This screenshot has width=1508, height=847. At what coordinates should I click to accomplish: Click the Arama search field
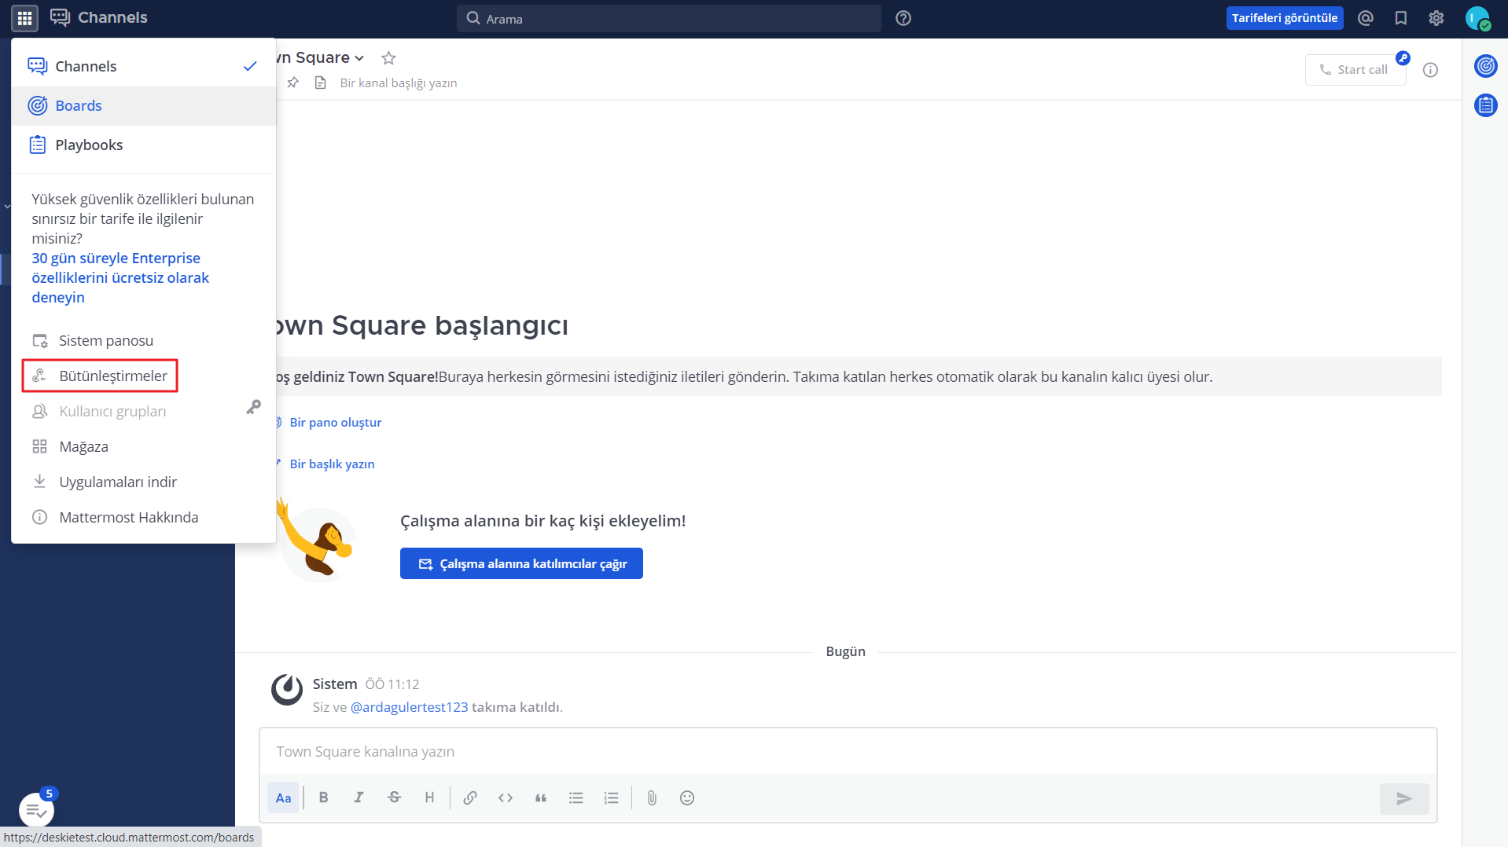(x=668, y=18)
